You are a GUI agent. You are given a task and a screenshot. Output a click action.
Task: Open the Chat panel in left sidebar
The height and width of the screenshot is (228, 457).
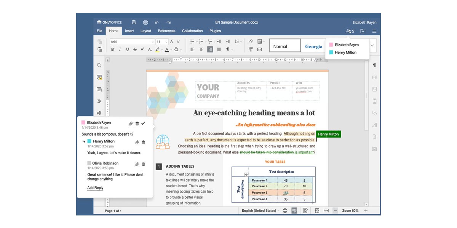[99, 89]
